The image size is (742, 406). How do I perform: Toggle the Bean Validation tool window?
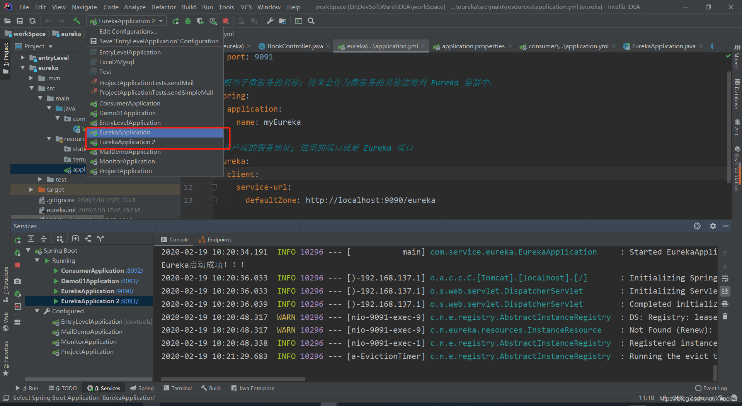point(737,168)
